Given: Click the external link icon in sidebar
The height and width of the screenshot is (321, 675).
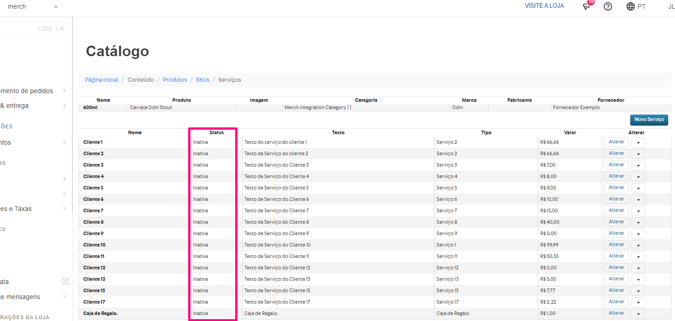Looking at the screenshot, I should pyautogui.click(x=65, y=281).
